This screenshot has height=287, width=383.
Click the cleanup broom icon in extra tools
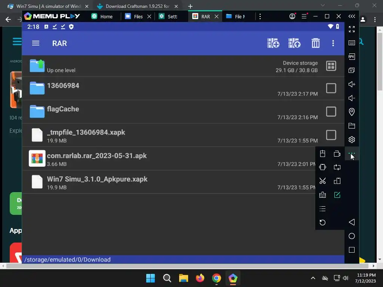click(323, 195)
